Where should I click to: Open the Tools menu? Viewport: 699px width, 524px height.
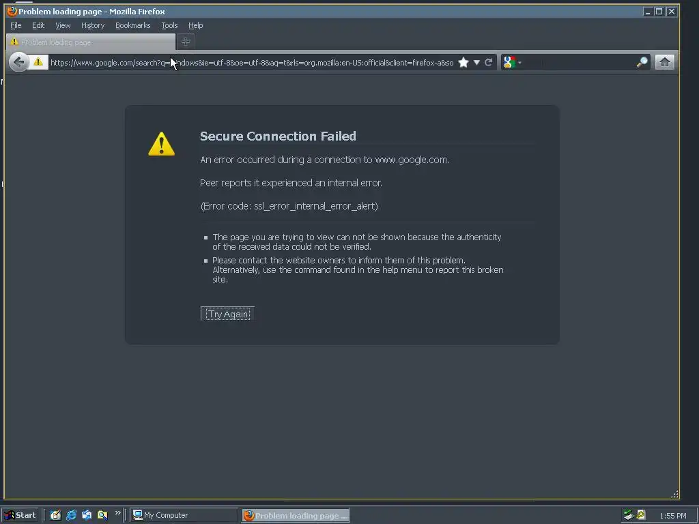(x=169, y=25)
